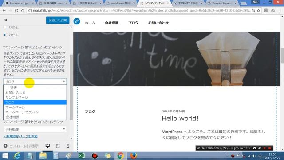Open the recorder overlay dropdown arrow
Viewport: 284px width, 160px height.
250,148
